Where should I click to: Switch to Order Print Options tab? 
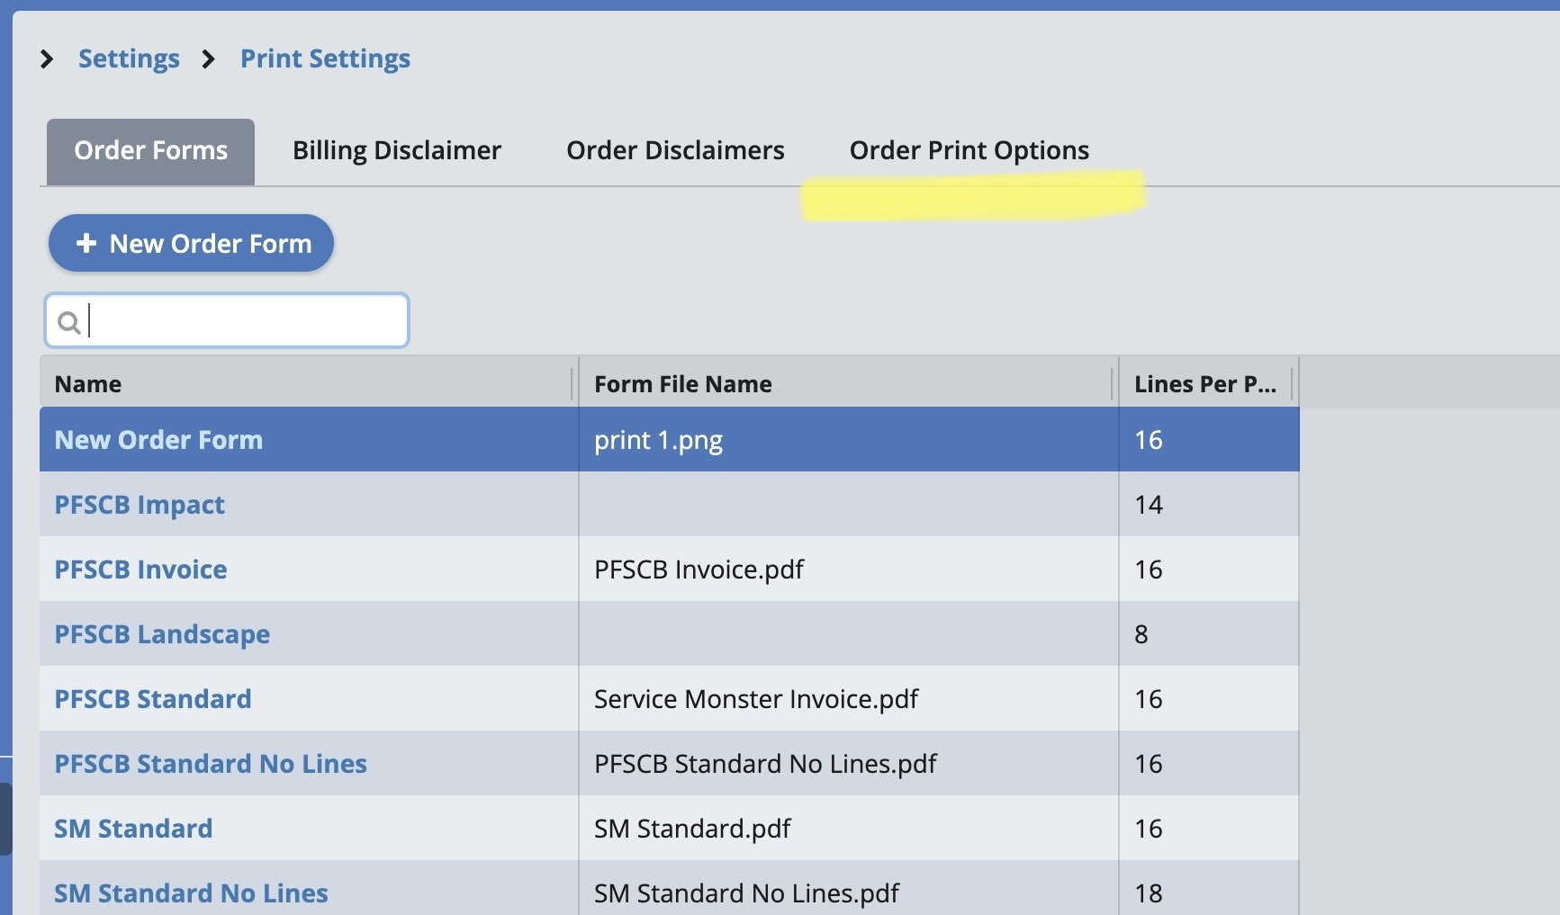(x=969, y=151)
